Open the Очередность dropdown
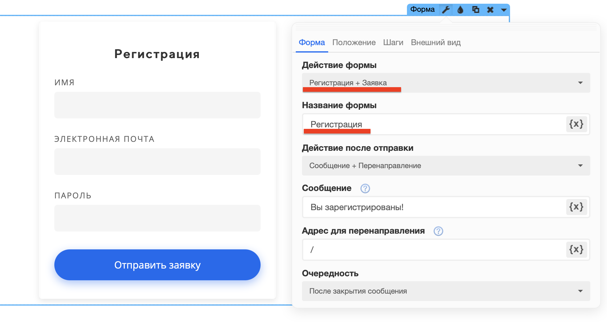Image resolution: width=607 pixels, height=322 pixels. (446, 291)
